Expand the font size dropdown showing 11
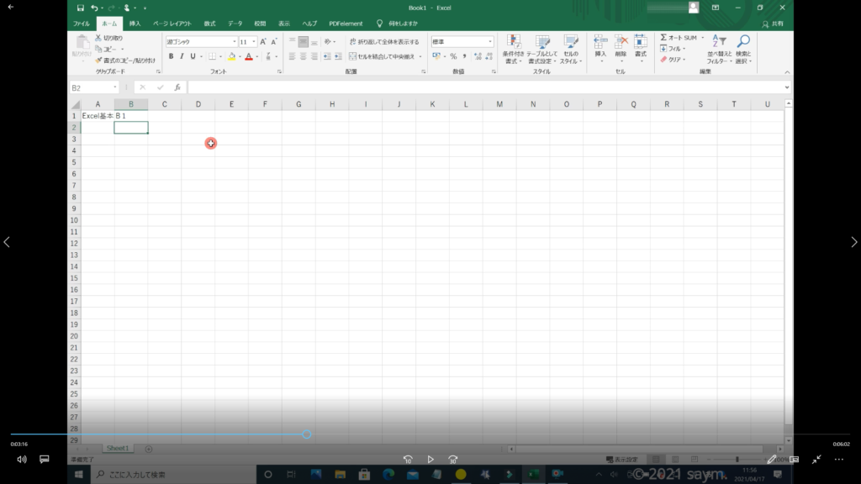 coord(253,41)
